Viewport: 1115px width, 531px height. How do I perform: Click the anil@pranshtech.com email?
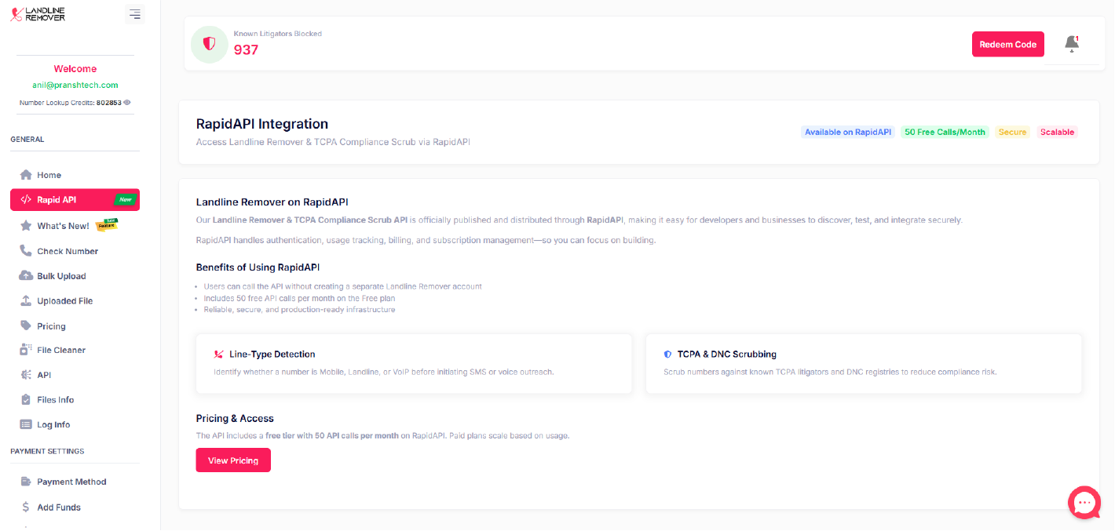(x=75, y=85)
